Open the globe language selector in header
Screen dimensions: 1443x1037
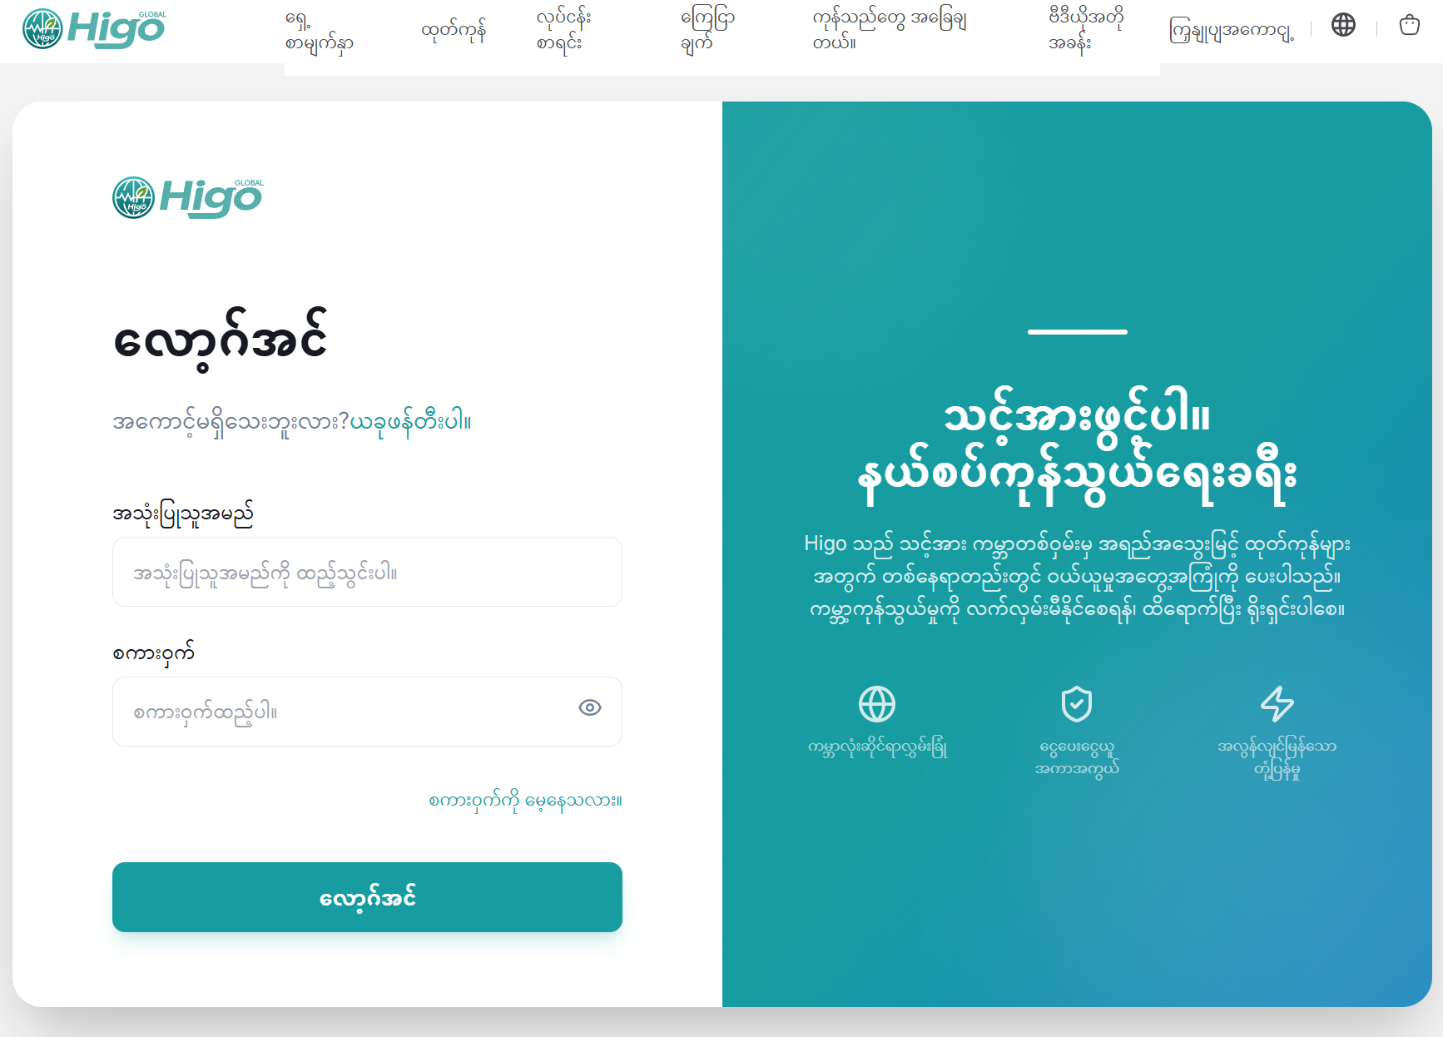point(1343,25)
